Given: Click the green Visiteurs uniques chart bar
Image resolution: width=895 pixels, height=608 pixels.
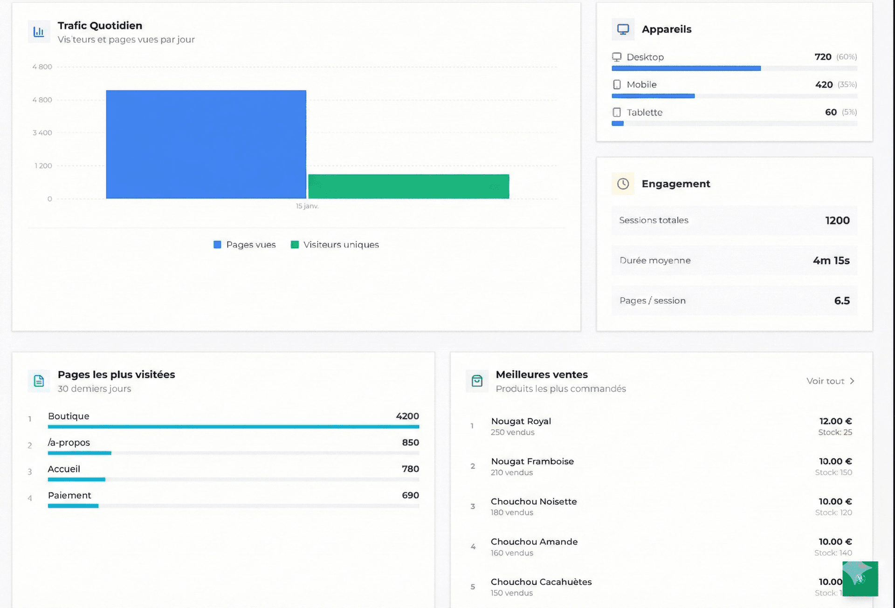Looking at the screenshot, I should point(408,186).
